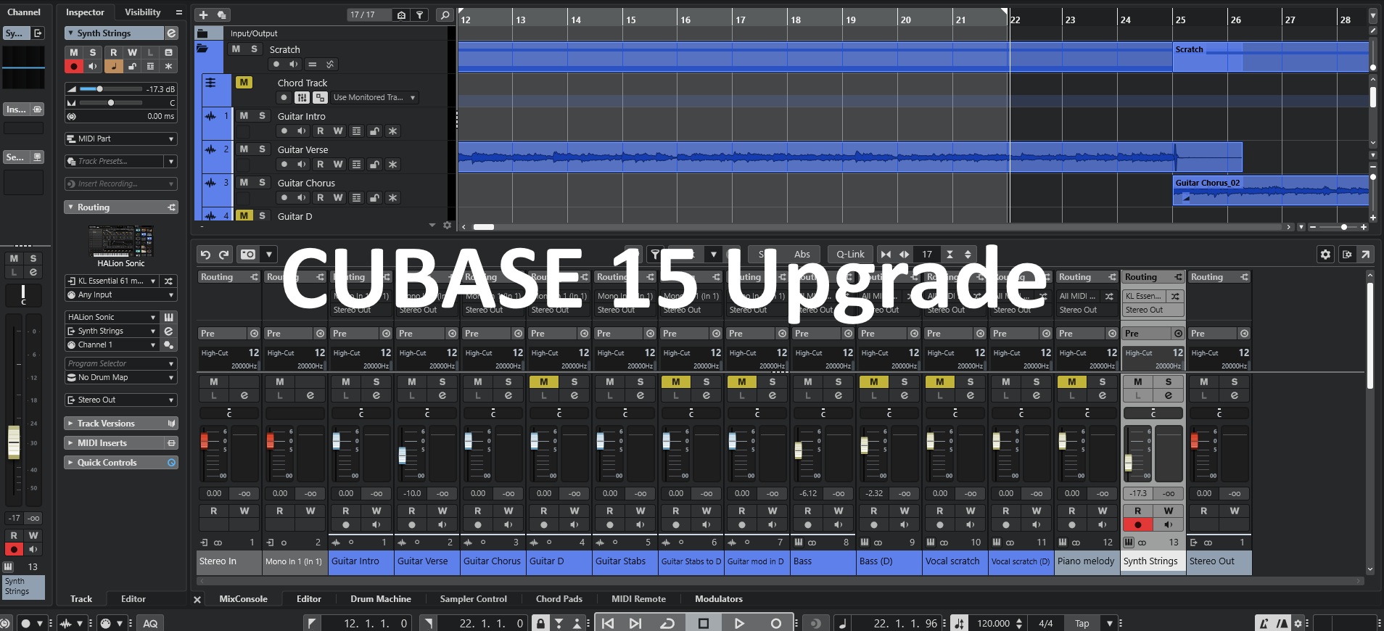Open the HALion Sonic output routing dropdown
The width and height of the screenshot is (1384, 631).
click(x=121, y=400)
